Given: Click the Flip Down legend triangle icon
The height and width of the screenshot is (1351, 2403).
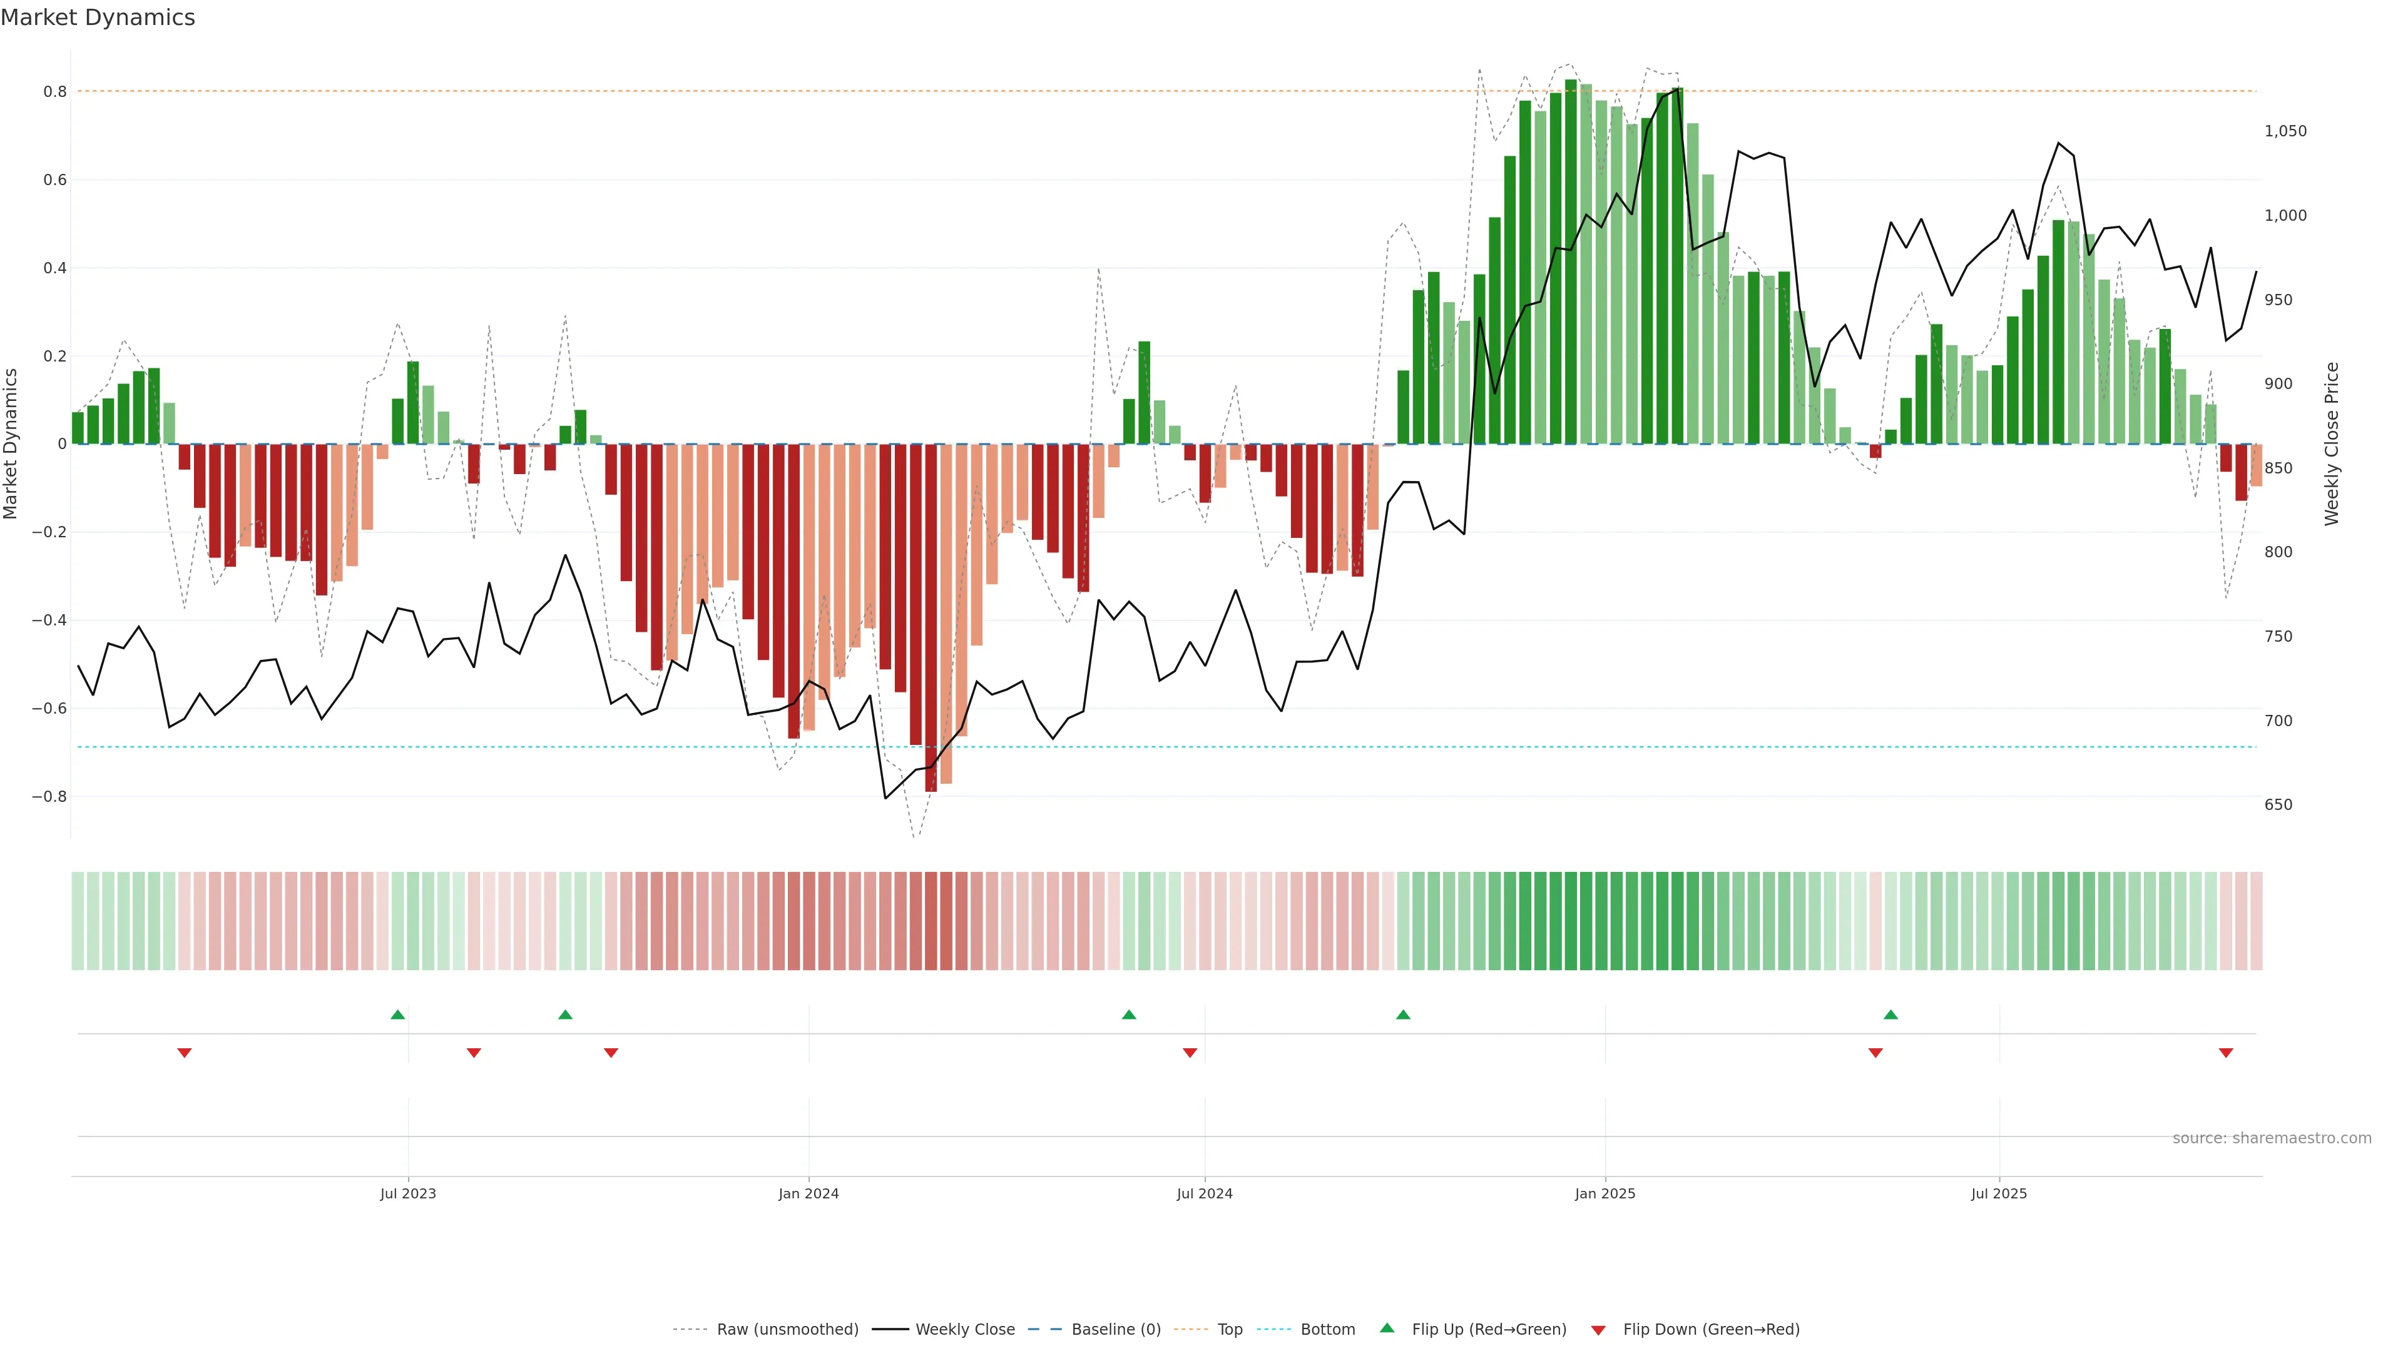Looking at the screenshot, I should (x=1598, y=1330).
